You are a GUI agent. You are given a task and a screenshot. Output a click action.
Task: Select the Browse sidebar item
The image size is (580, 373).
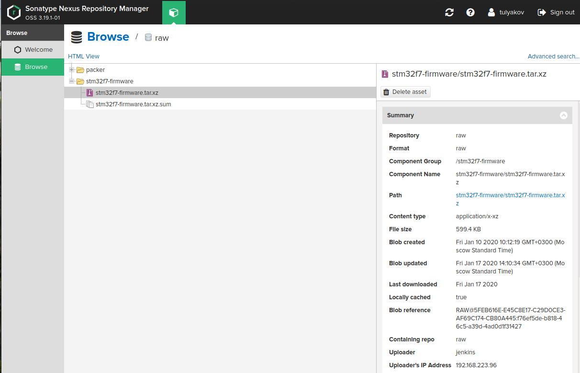click(x=36, y=67)
